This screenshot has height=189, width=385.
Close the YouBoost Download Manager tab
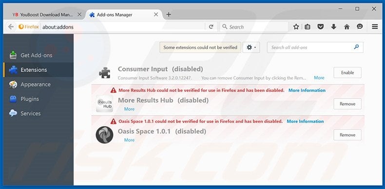click(x=79, y=15)
